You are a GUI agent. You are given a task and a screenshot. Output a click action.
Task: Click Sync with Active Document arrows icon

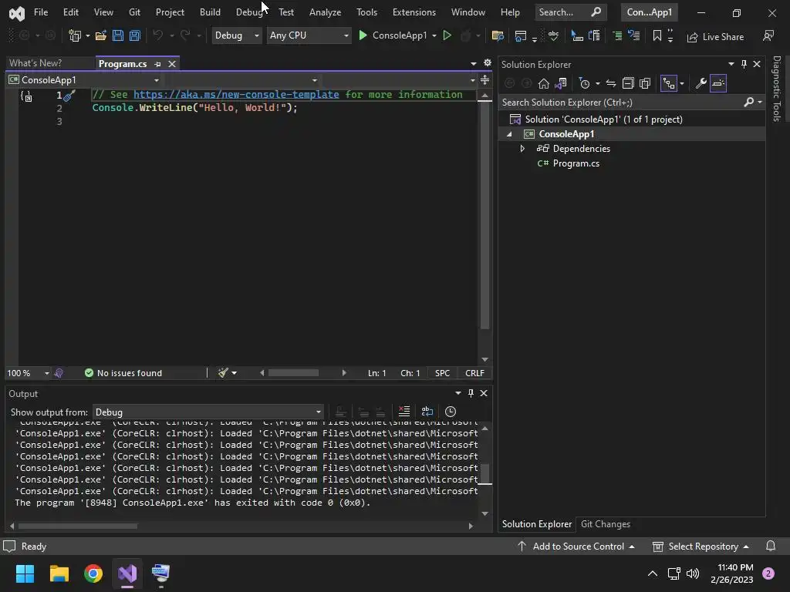(x=611, y=83)
